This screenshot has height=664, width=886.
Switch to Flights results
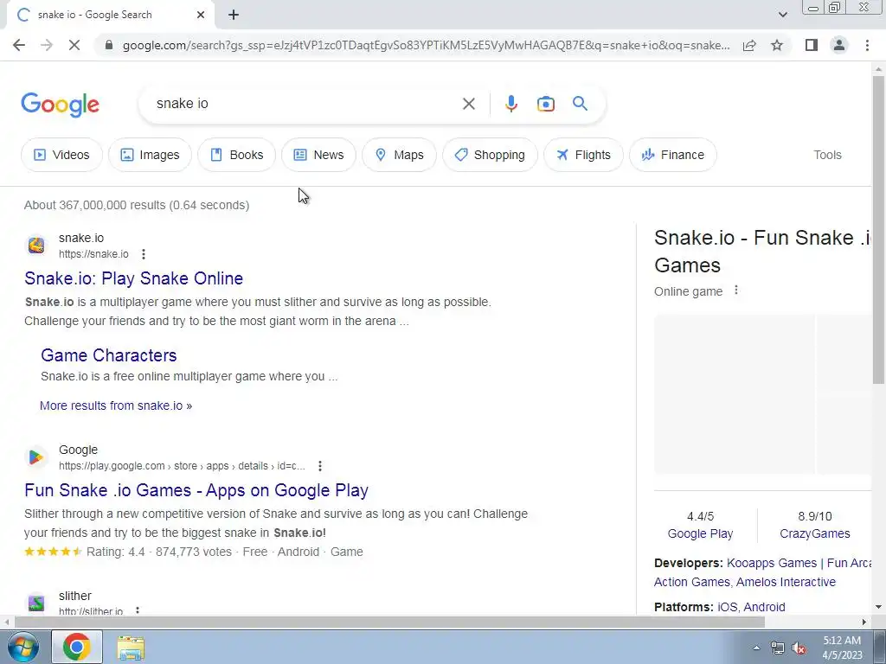(x=583, y=155)
